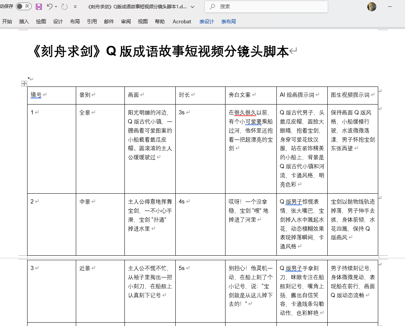Image resolution: width=405 pixels, height=326 pixels.
Task: Click the 图生视频提示词 header cell
Action: coord(353,95)
